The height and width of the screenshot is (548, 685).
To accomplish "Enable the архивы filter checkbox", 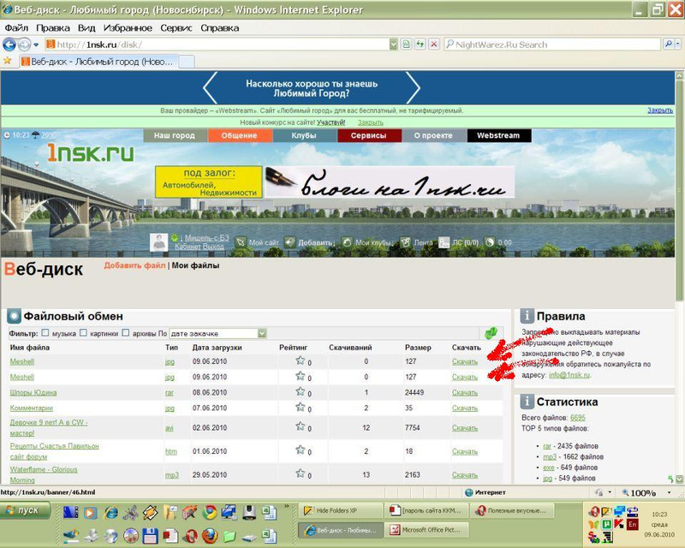I will (x=126, y=333).
